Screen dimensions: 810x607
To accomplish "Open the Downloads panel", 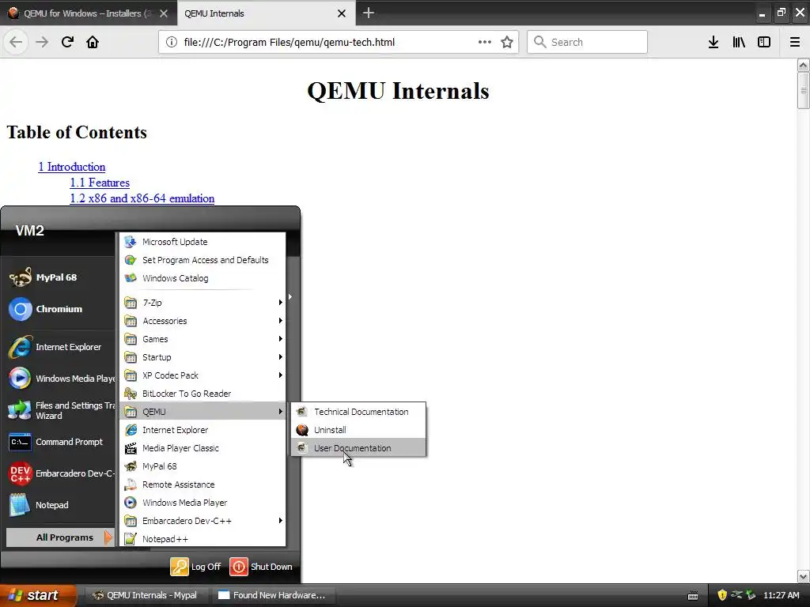I will pyautogui.click(x=713, y=42).
